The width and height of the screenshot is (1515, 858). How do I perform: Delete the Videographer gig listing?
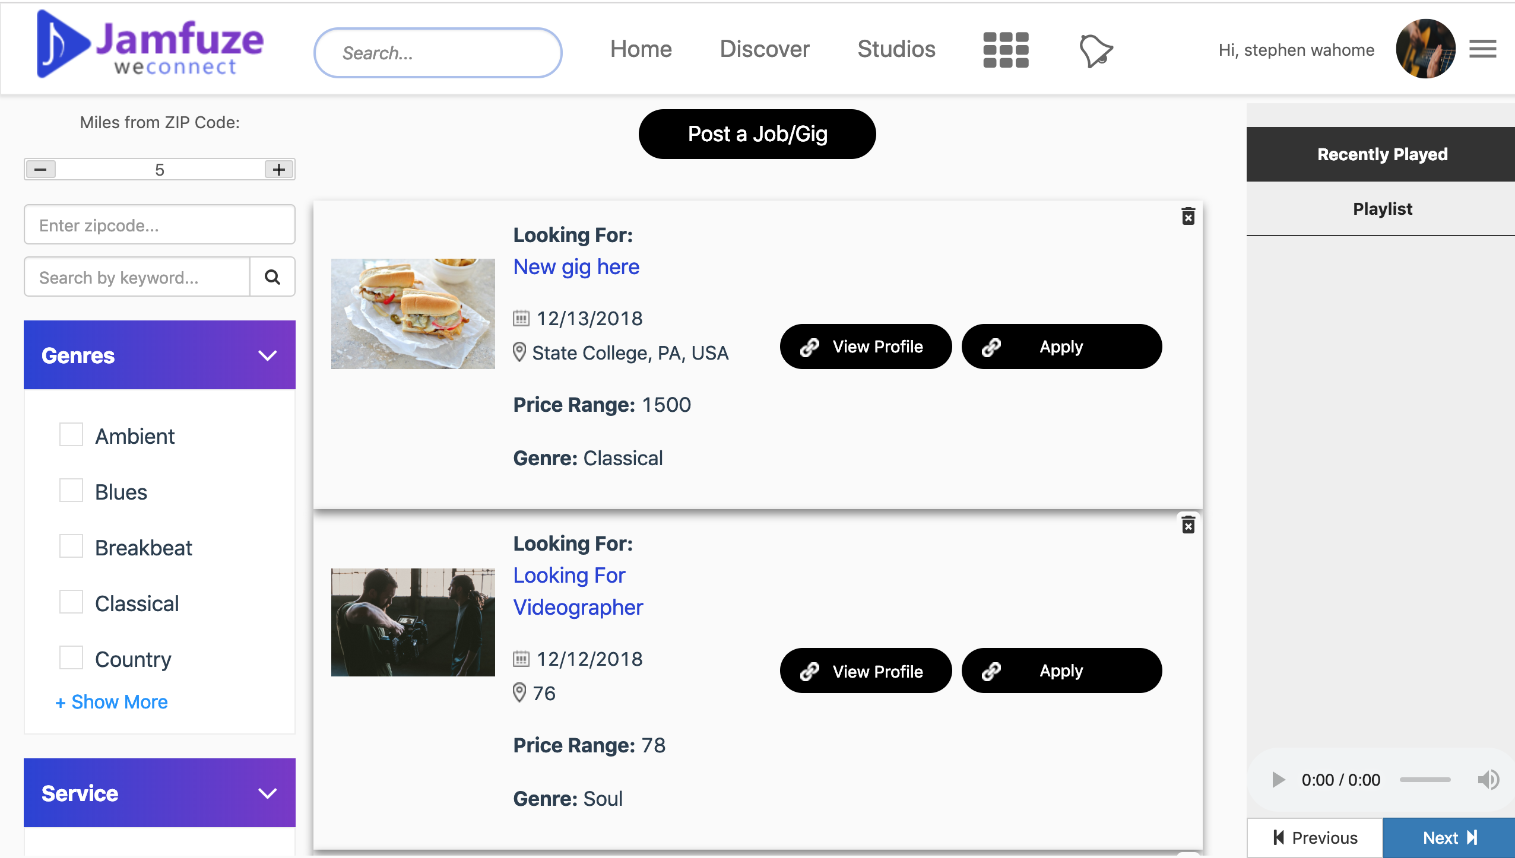1188,525
